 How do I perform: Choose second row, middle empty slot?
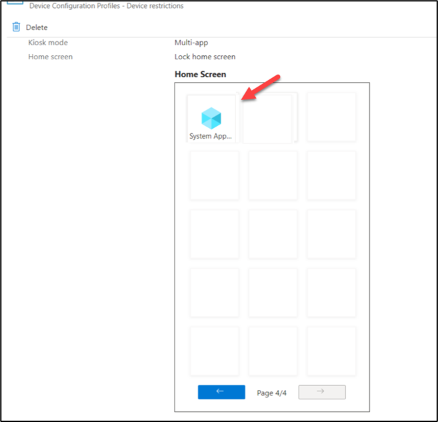[x=273, y=175]
